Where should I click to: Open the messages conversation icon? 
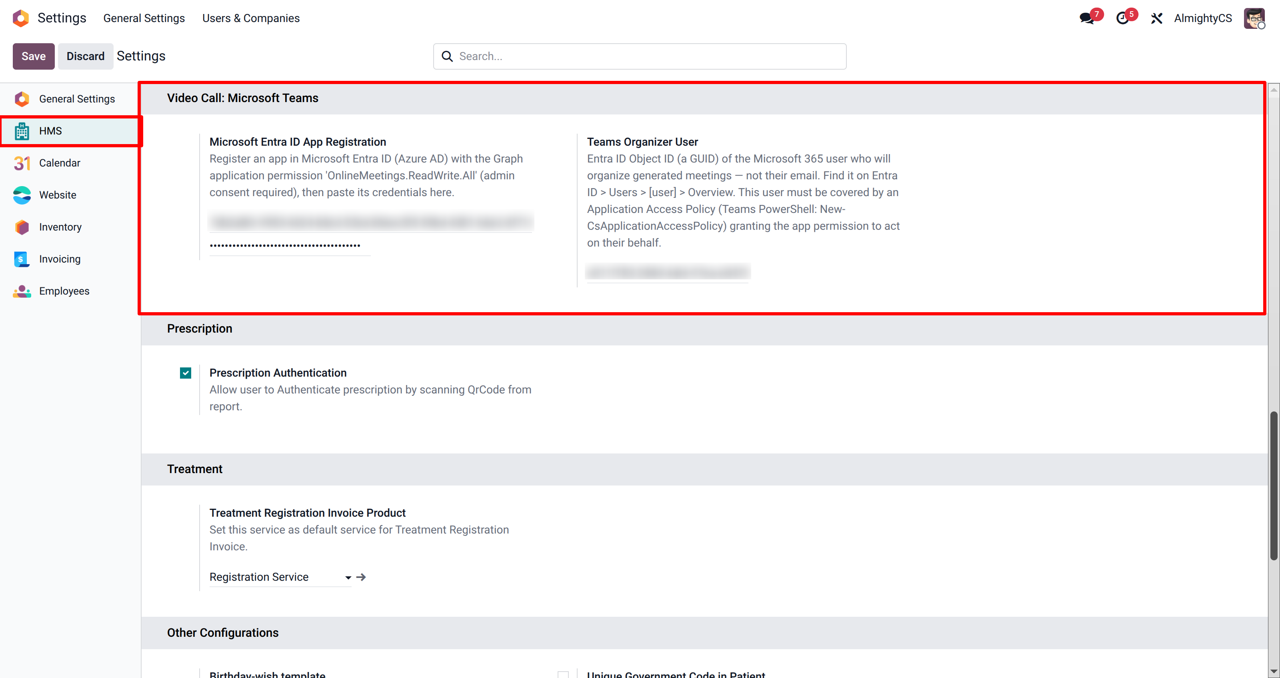tap(1087, 18)
